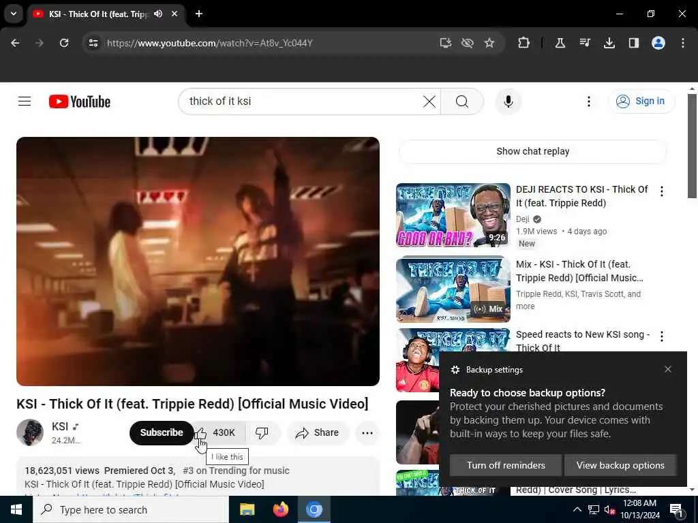Screen dimensions: 698x523
Task: Open browser profile avatar
Action: click(658, 43)
